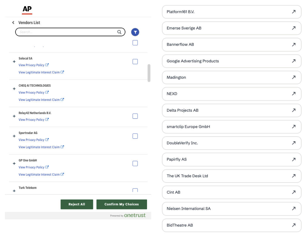Image resolution: width=306 pixels, height=234 pixels.
Task: View Legitimate Interest Claim for GP One
Action: (x=41, y=174)
